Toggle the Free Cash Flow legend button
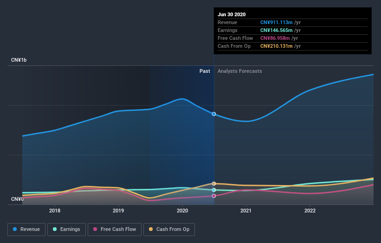The width and height of the screenshot is (381, 243). tap(115, 230)
